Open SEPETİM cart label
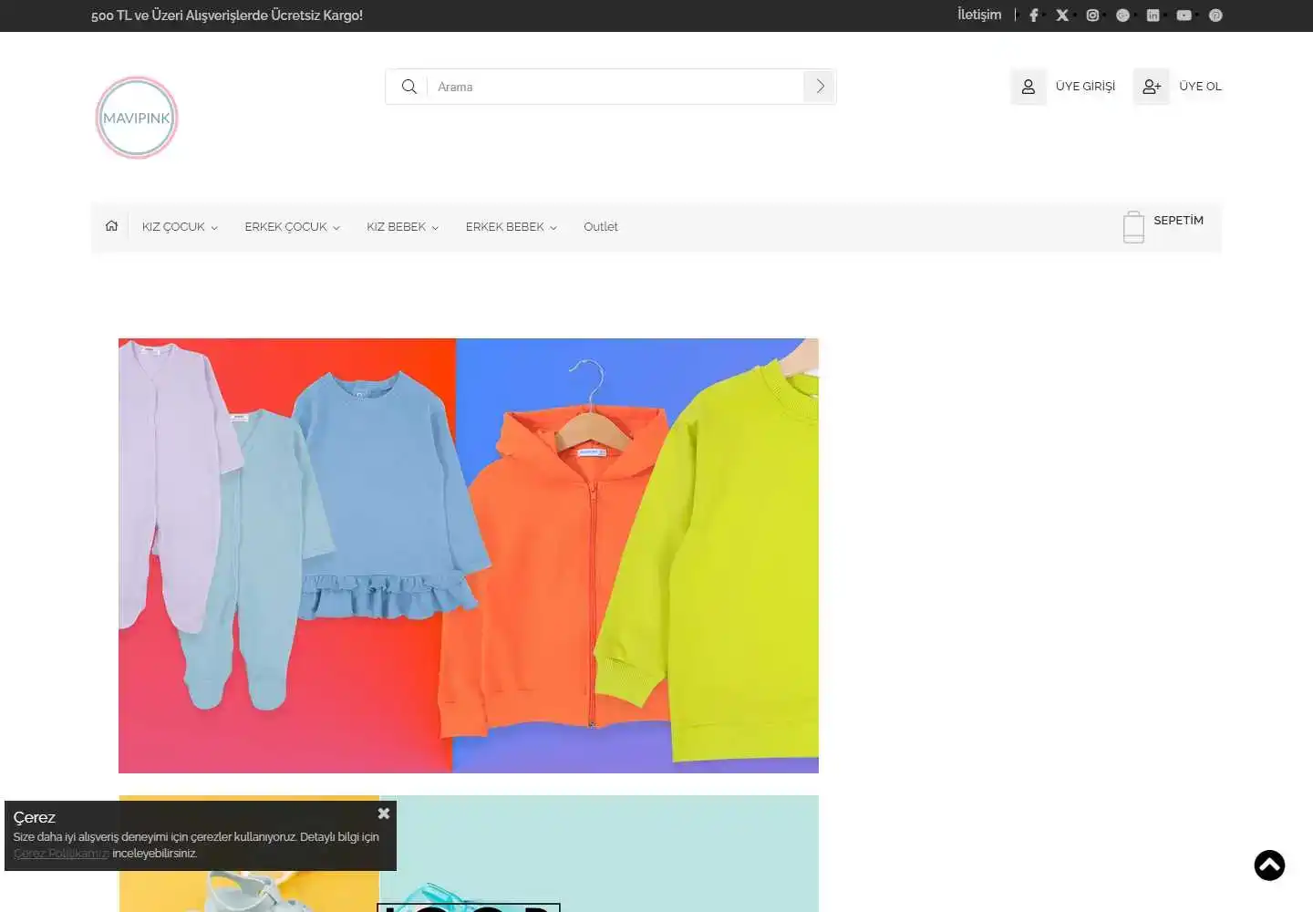The height and width of the screenshot is (912, 1313). (x=1178, y=221)
